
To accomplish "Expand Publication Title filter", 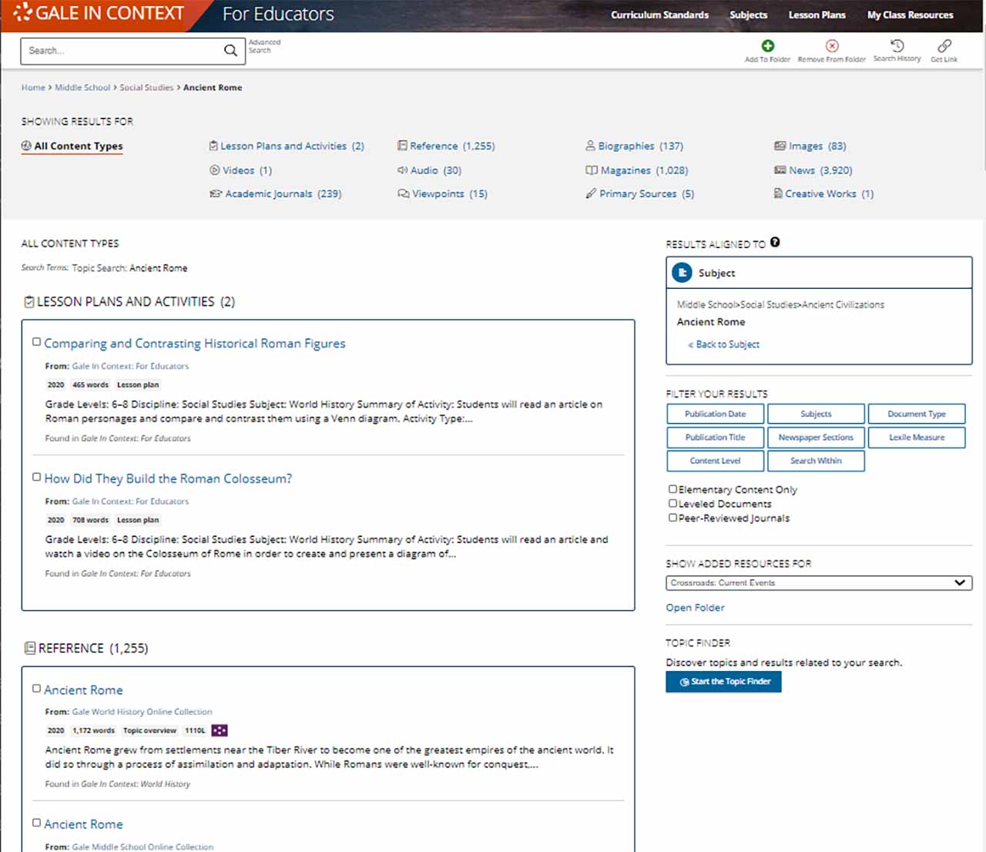I will click(716, 437).
